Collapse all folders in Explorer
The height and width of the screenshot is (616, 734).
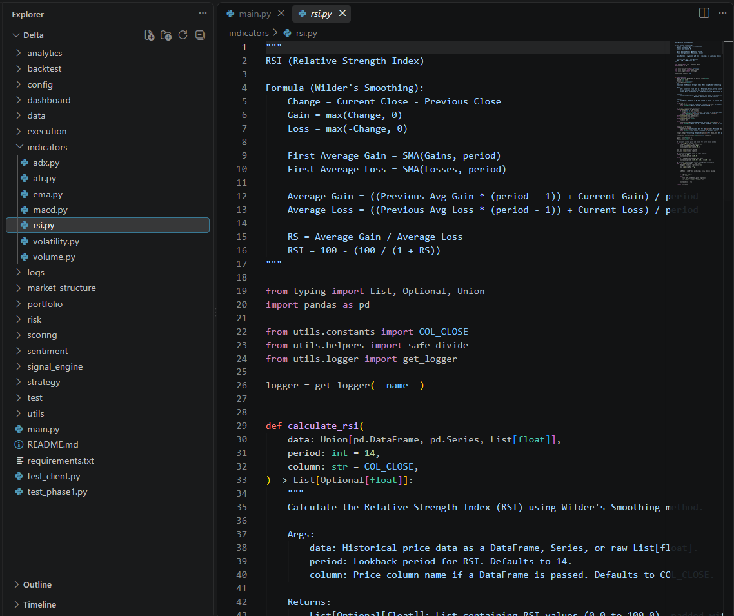(x=200, y=35)
